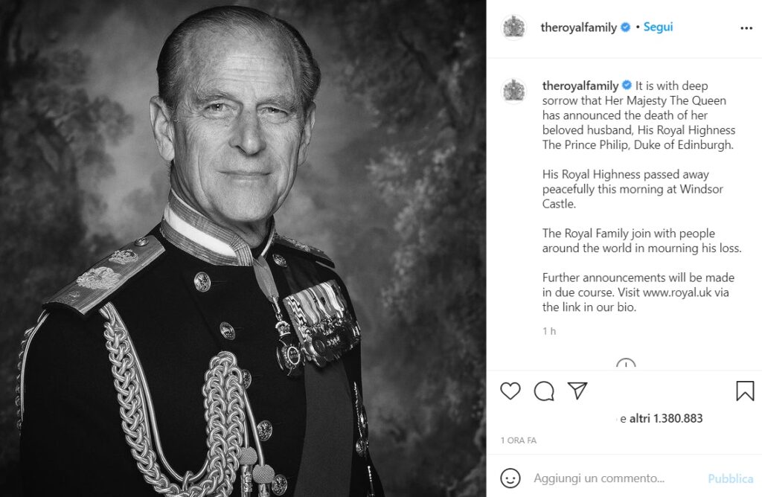Click the crest avatar beside the caption

click(x=514, y=91)
